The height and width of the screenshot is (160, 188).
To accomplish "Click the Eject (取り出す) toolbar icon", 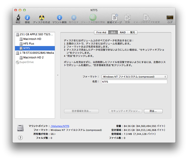I will pos(74,18).
